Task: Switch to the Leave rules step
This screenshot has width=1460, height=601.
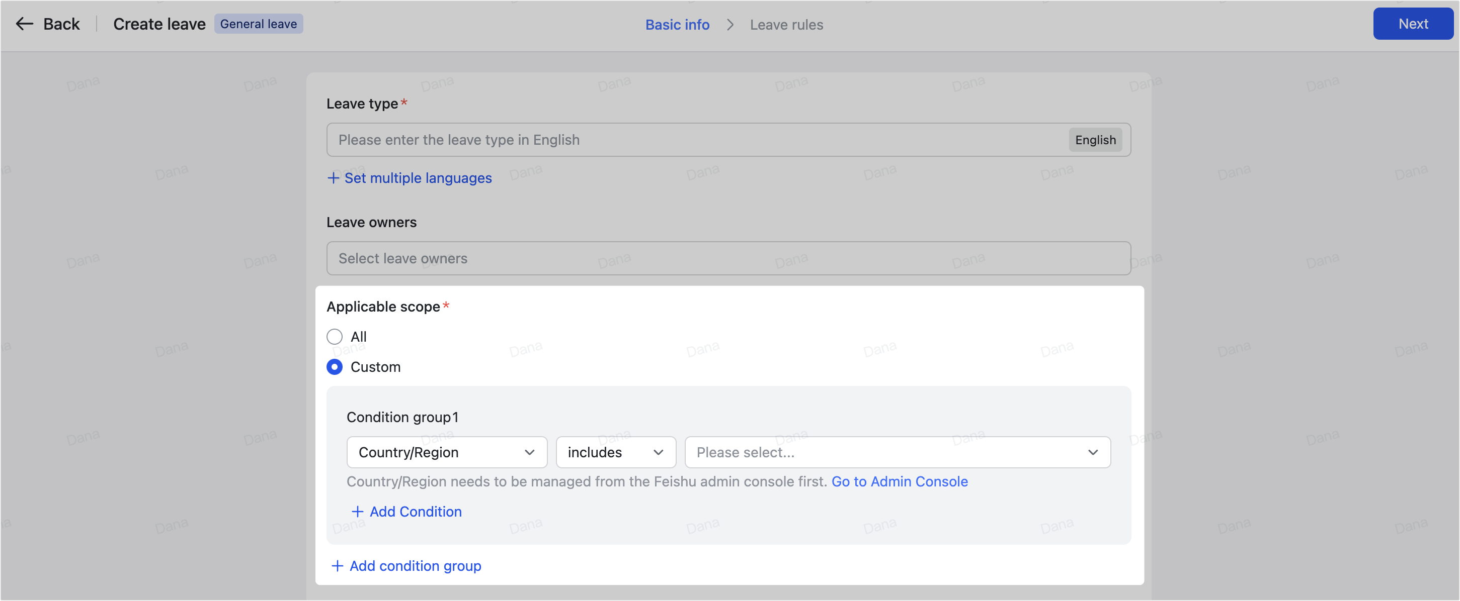Action: tap(786, 24)
